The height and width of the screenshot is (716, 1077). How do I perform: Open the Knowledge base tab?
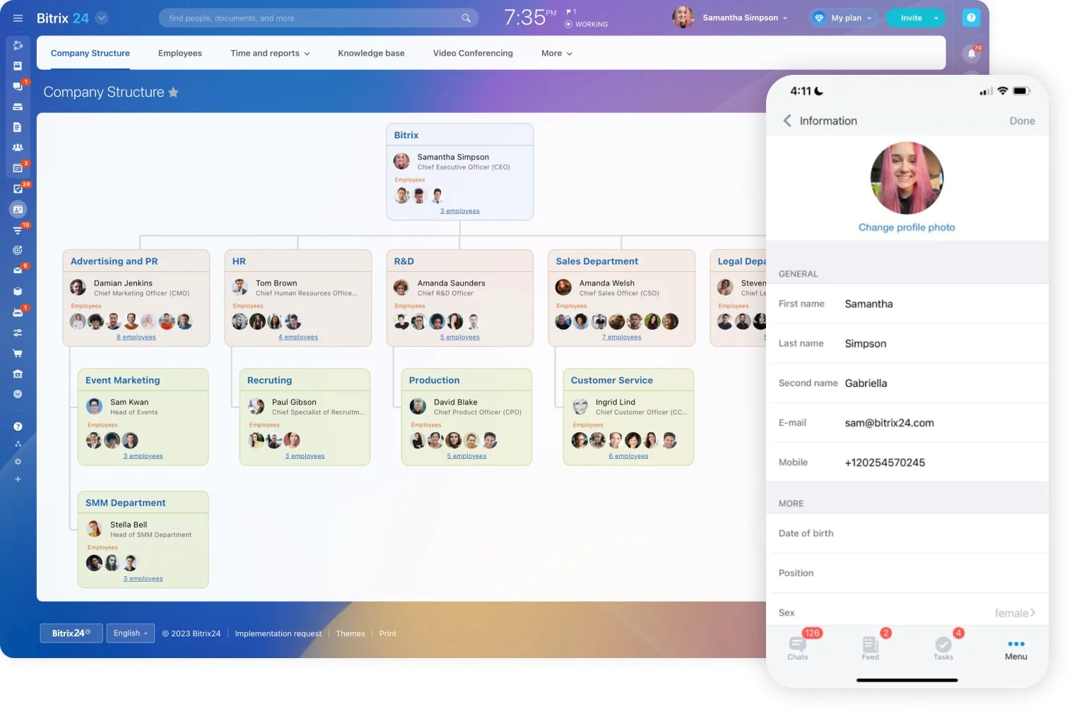pyautogui.click(x=371, y=54)
